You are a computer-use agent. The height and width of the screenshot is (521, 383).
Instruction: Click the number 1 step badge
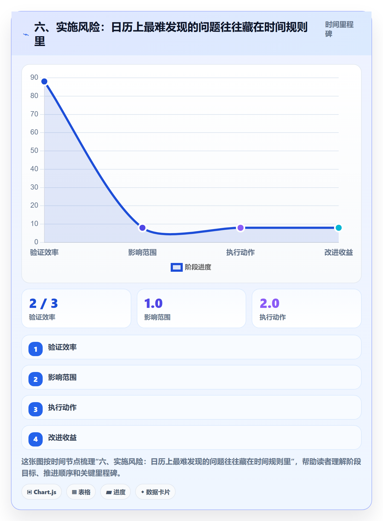click(36, 349)
